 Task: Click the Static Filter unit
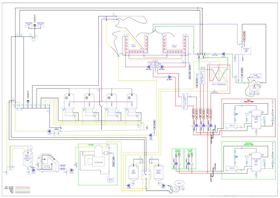[50, 163]
